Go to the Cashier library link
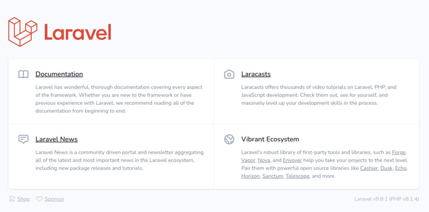The width and height of the screenshot is (429, 212). tap(369, 168)
